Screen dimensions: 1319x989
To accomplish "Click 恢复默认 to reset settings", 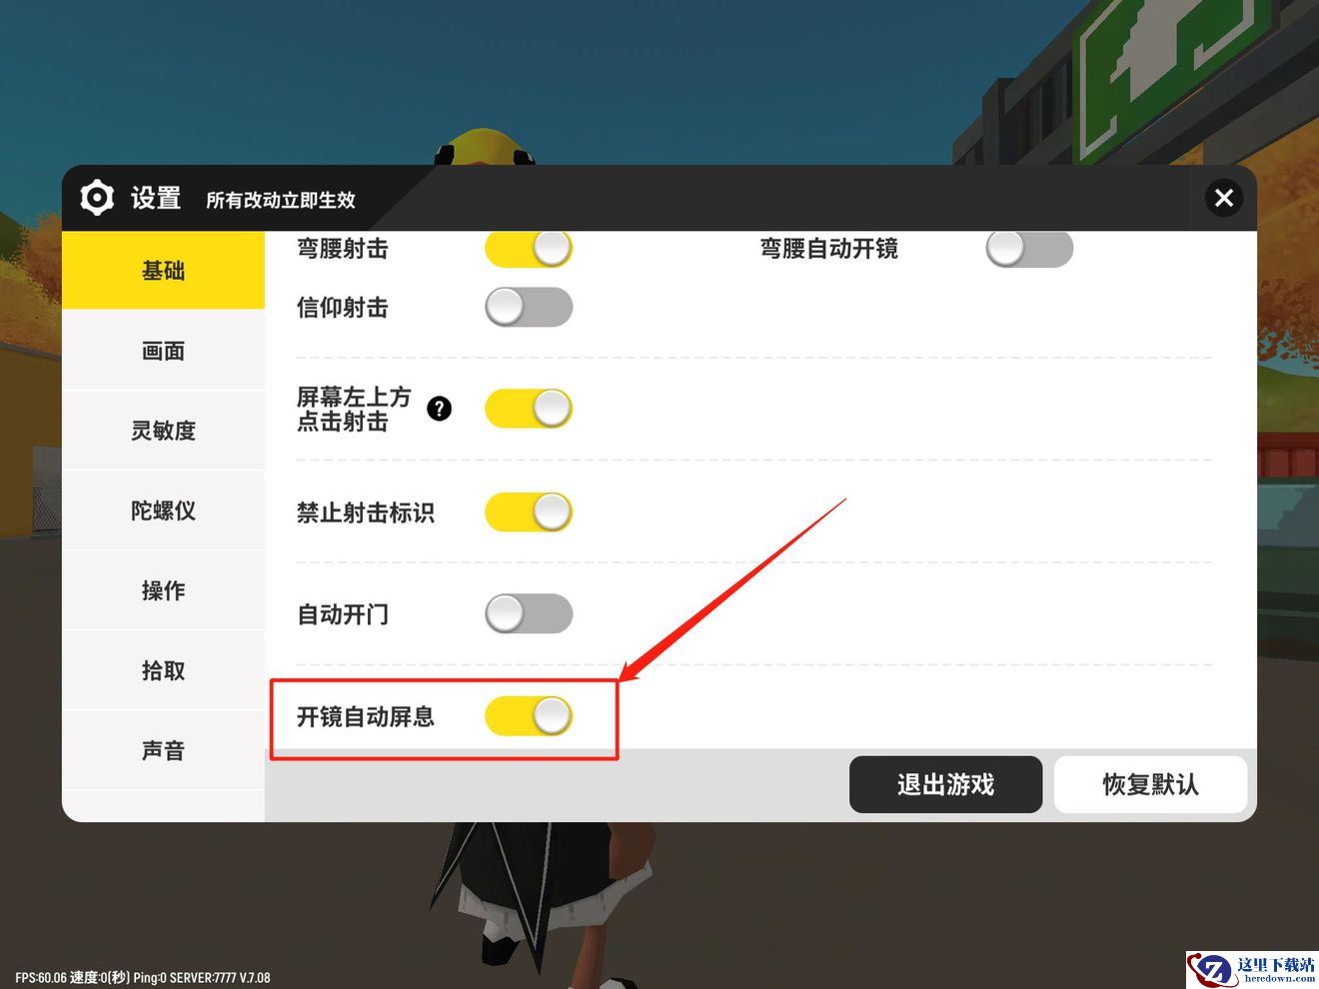I will (1150, 784).
